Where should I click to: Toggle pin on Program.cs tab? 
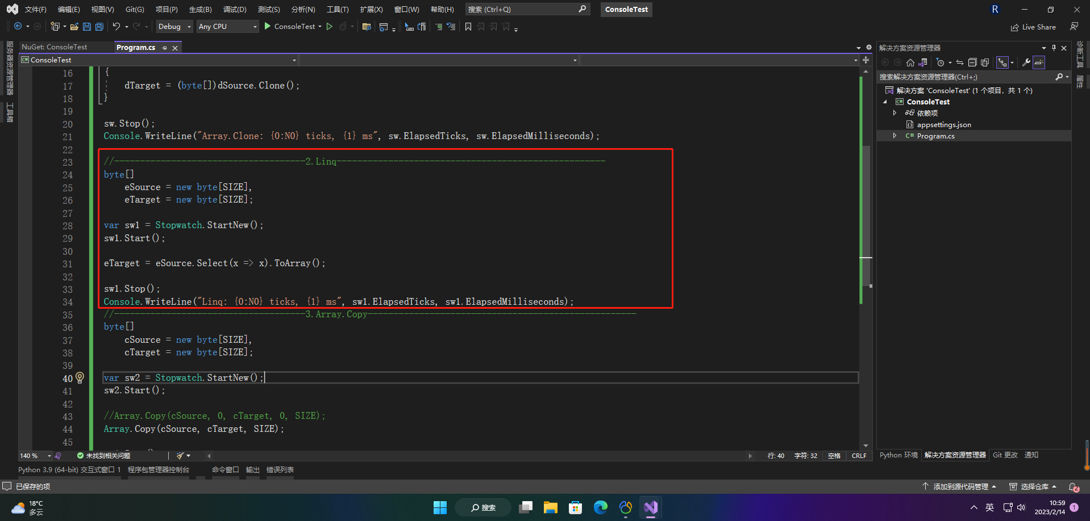(165, 48)
